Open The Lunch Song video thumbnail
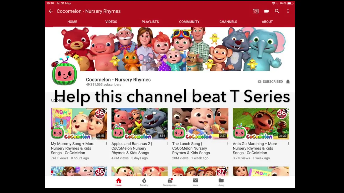The width and height of the screenshot is (344, 193). click(x=200, y=124)
